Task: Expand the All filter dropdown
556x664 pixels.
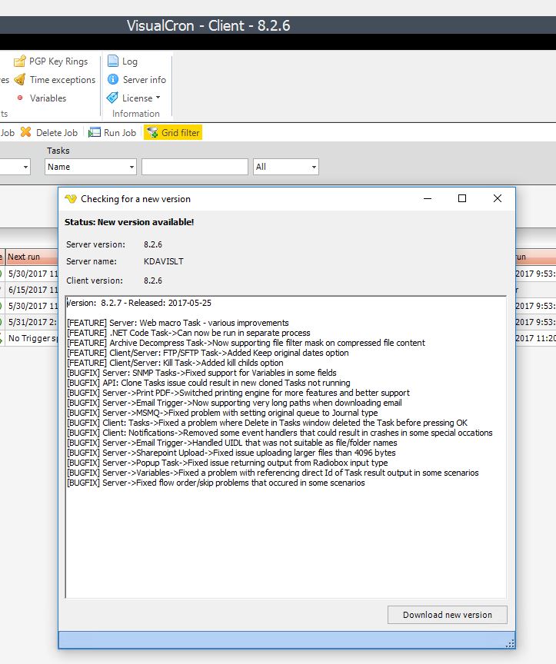Action: tap(285, 167)
